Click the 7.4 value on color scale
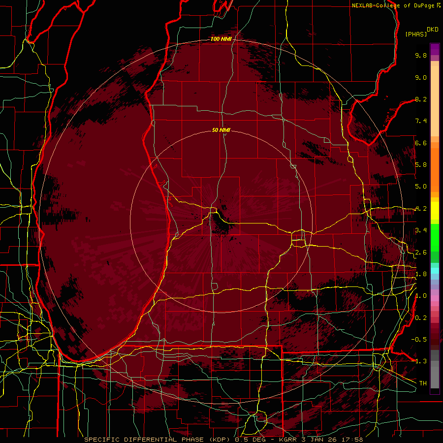The width and height of the screenshot is (443, 443). coord(421,121)
